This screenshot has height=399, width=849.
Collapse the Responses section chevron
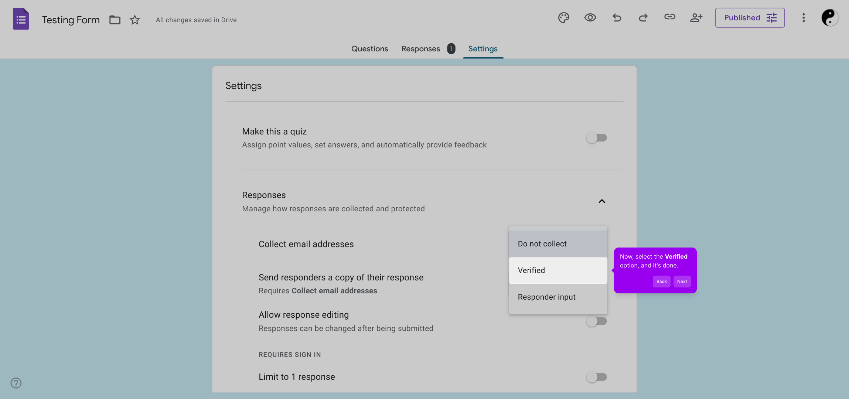602,201
